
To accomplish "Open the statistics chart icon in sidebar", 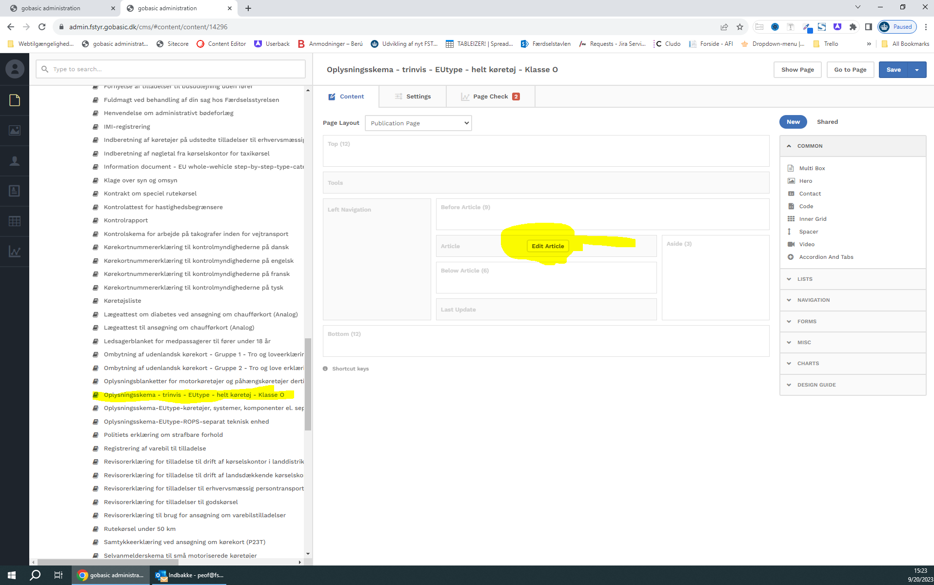I will (x=15, y=252).
